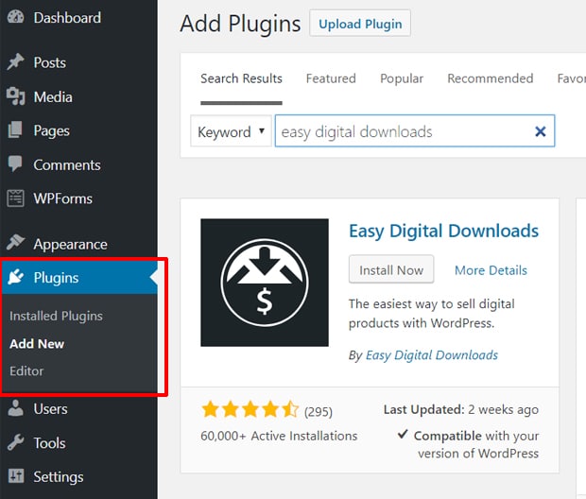Click the five-star rating display
The height and width of the screenshot is (499, 586).
click(250, 409)
